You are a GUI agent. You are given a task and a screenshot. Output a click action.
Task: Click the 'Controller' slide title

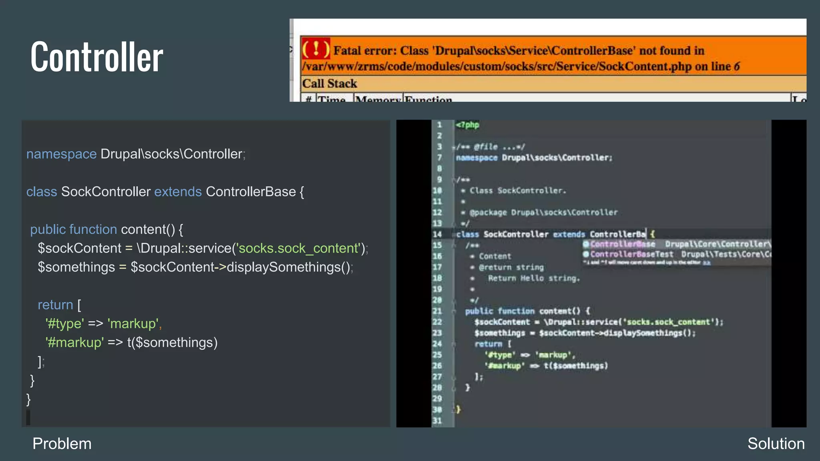[97, 57]
